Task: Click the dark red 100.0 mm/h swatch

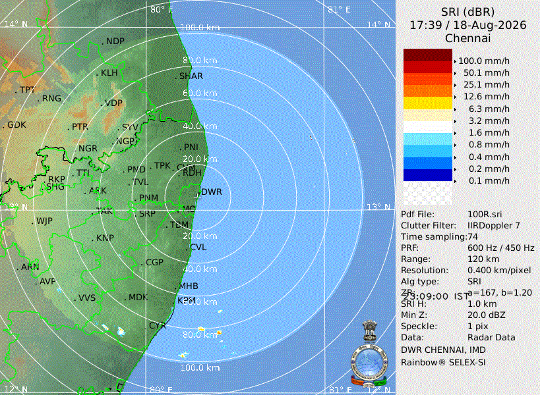Action: click(428, 55)
